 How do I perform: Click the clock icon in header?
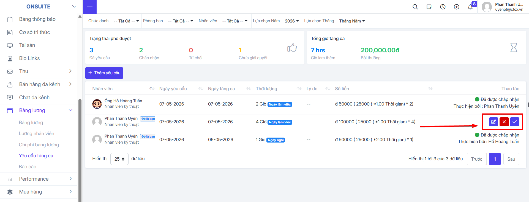[443, 7]
